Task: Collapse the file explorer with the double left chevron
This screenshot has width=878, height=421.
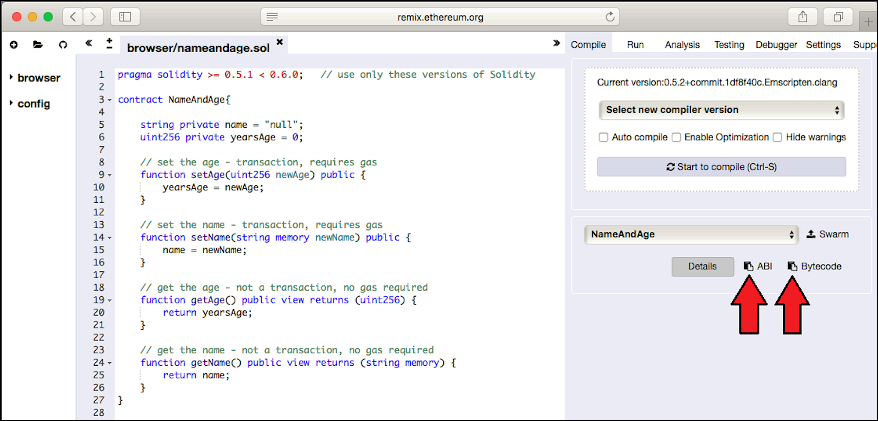Action: click(88, 43)
